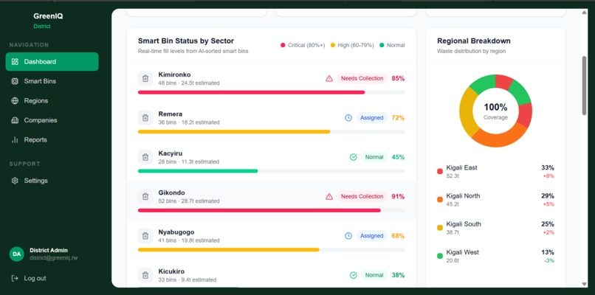Screen dimensions: 595x295
Task: Click Kimironko's red fill progress bar
Action: click(251, 92)
